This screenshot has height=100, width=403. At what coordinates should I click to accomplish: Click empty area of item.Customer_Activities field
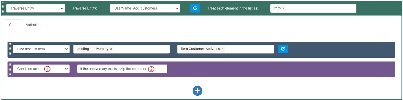point(248,49)
